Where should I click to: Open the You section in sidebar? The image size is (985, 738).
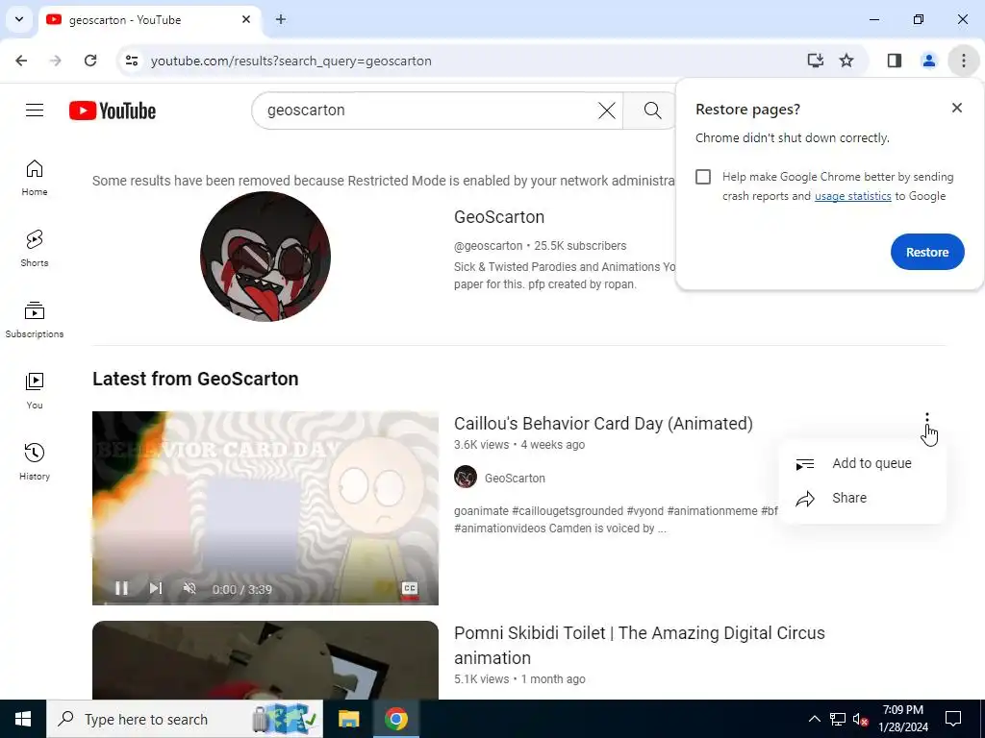35,391
